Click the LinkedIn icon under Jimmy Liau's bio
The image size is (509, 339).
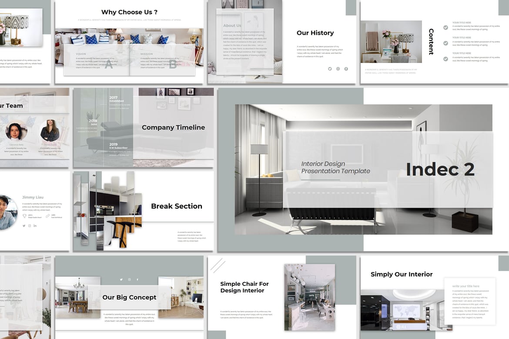click(x=35, y=226)
